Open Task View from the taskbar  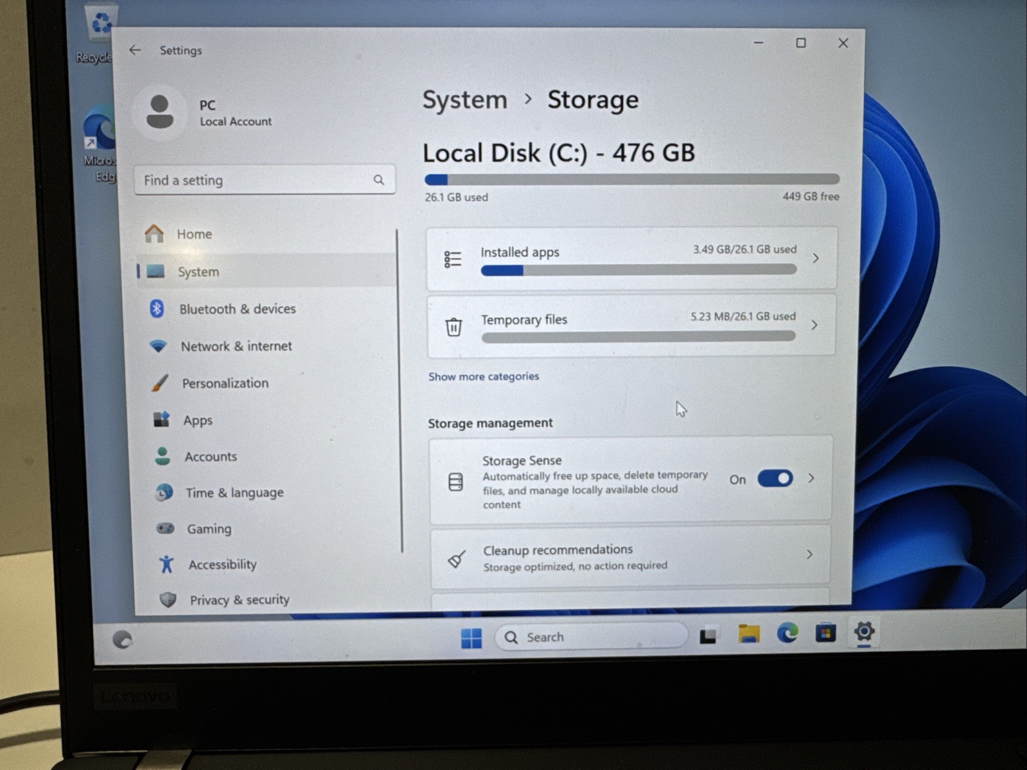708,636
